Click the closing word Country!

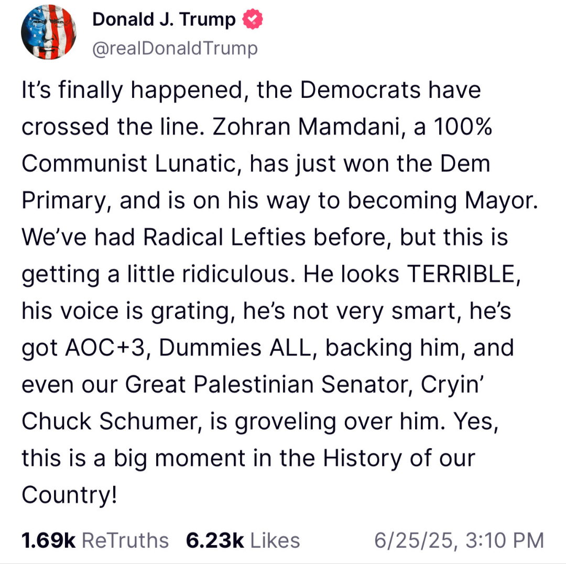click(x=69, y=495)
